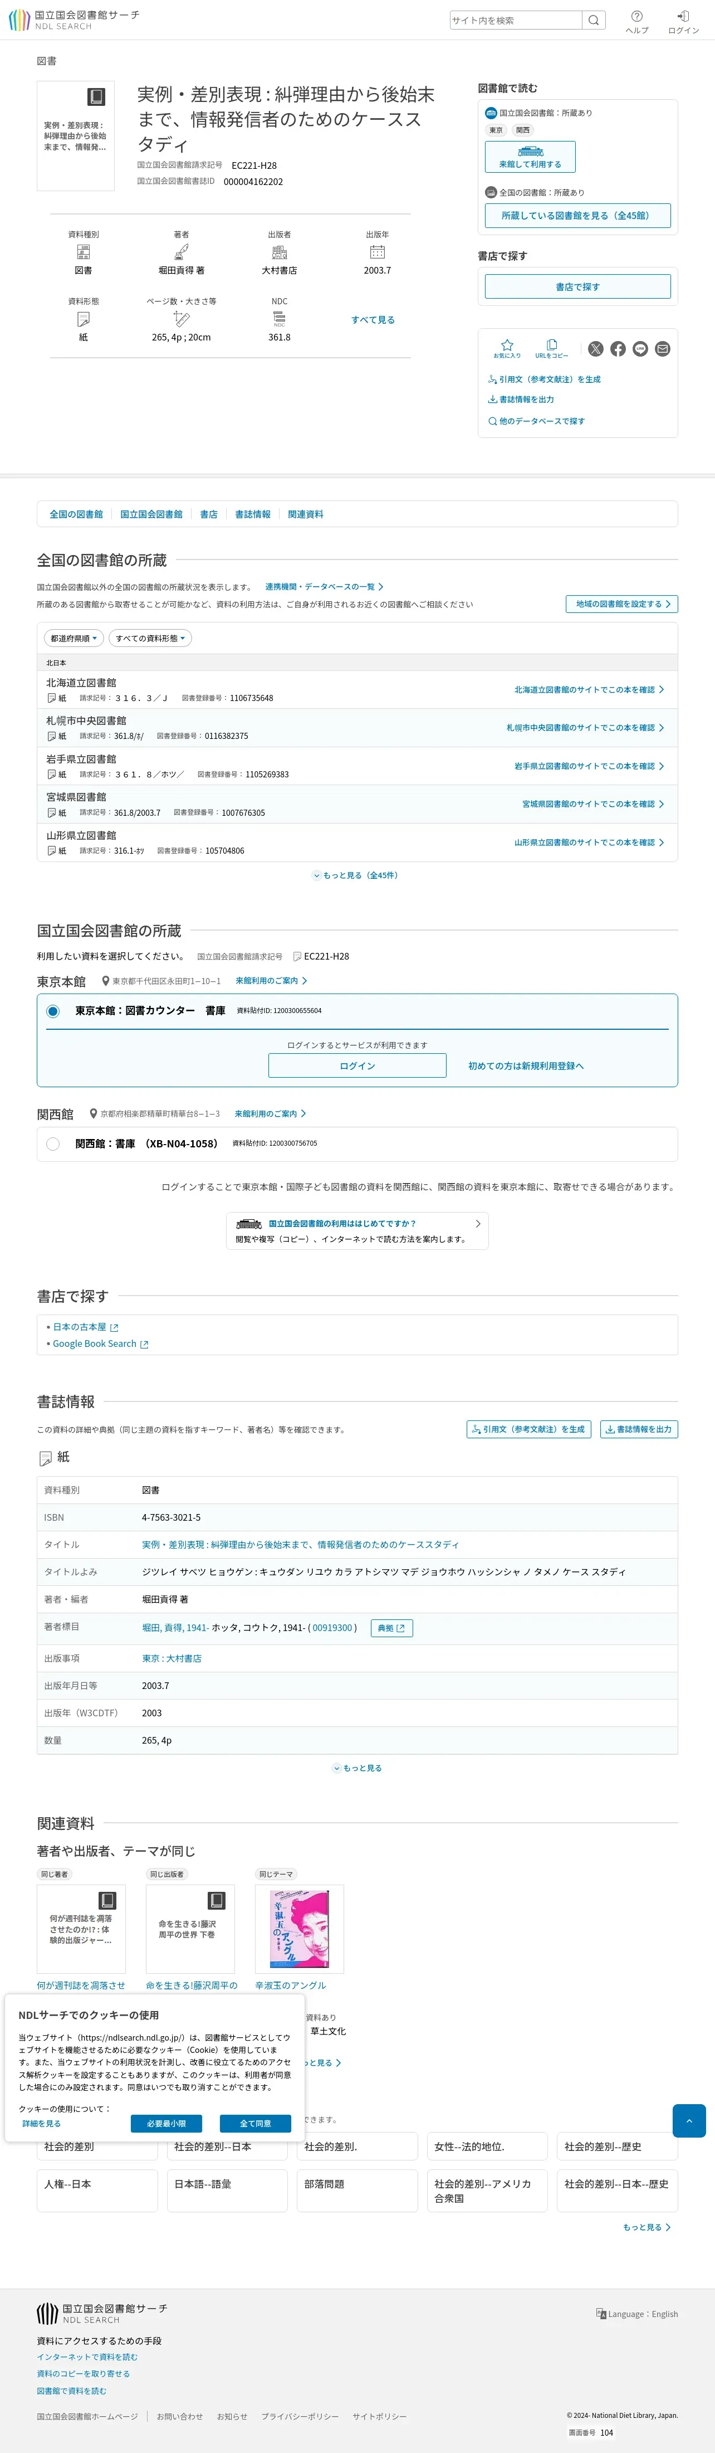The width and height of the screenshot is (715, 2453).
Task: Jump to 書誌情報 tab
Action: click(x=252, y=514)
